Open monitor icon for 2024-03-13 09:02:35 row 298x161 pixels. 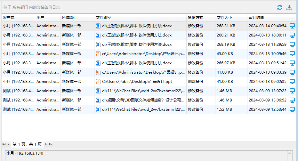[x=292, y=82]
